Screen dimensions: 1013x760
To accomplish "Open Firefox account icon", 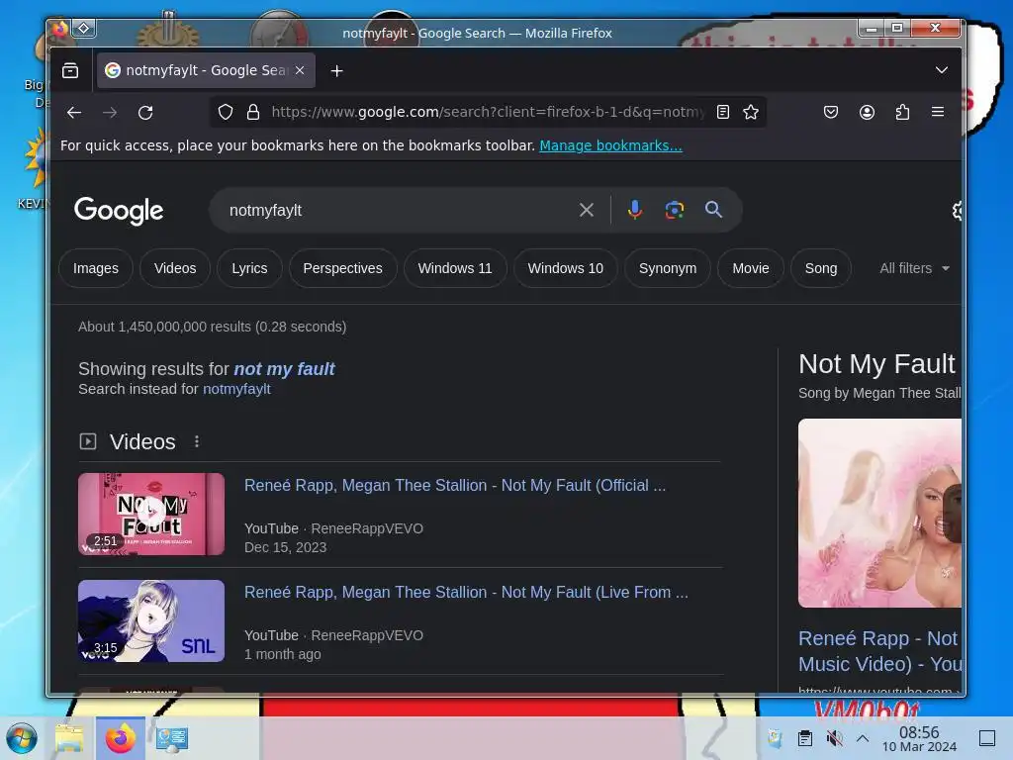I will [867, 113].
